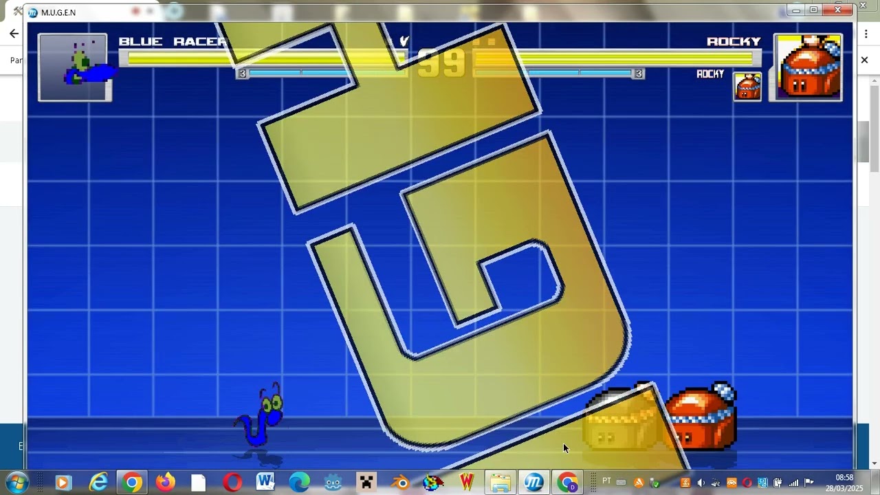Open the second Chrome profile taskbar icon

click(x=567, y=483)
